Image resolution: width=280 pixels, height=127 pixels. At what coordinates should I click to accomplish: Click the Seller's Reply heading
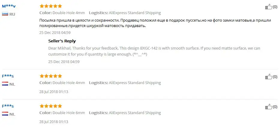[x=62, y=41]
